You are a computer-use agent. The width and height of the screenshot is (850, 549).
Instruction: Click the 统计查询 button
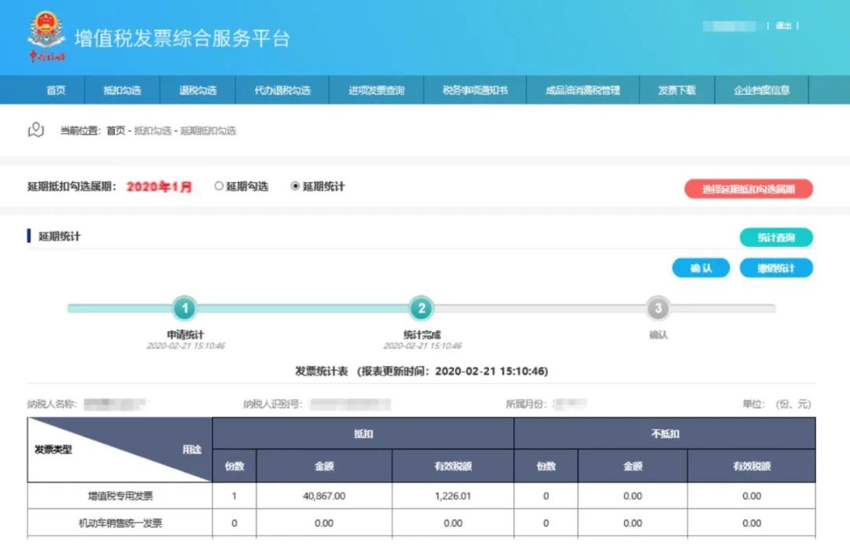(x=776, y=238)
